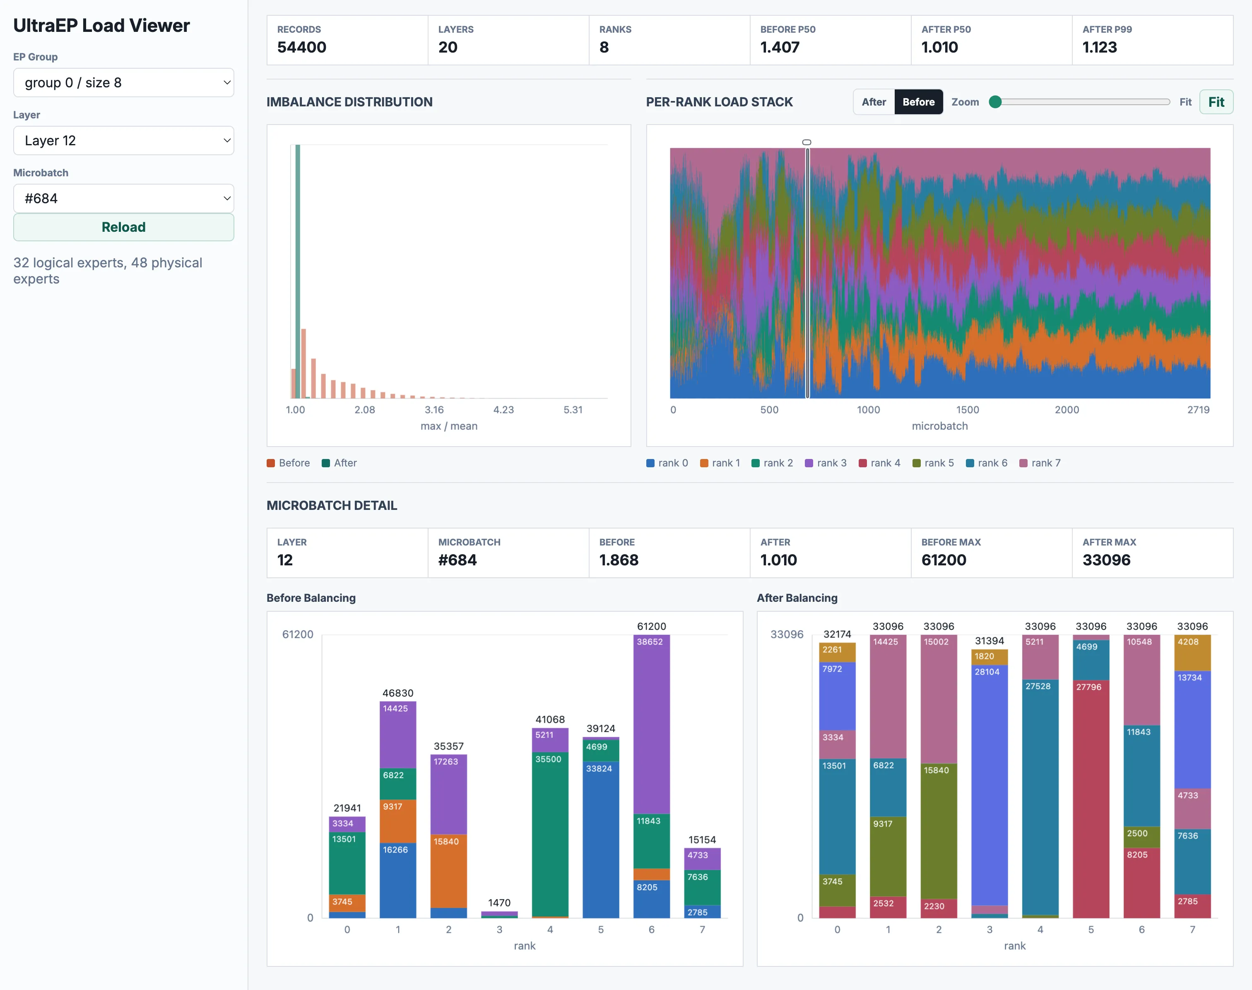Toggle rank 4 legend entry

pos(879,463)
